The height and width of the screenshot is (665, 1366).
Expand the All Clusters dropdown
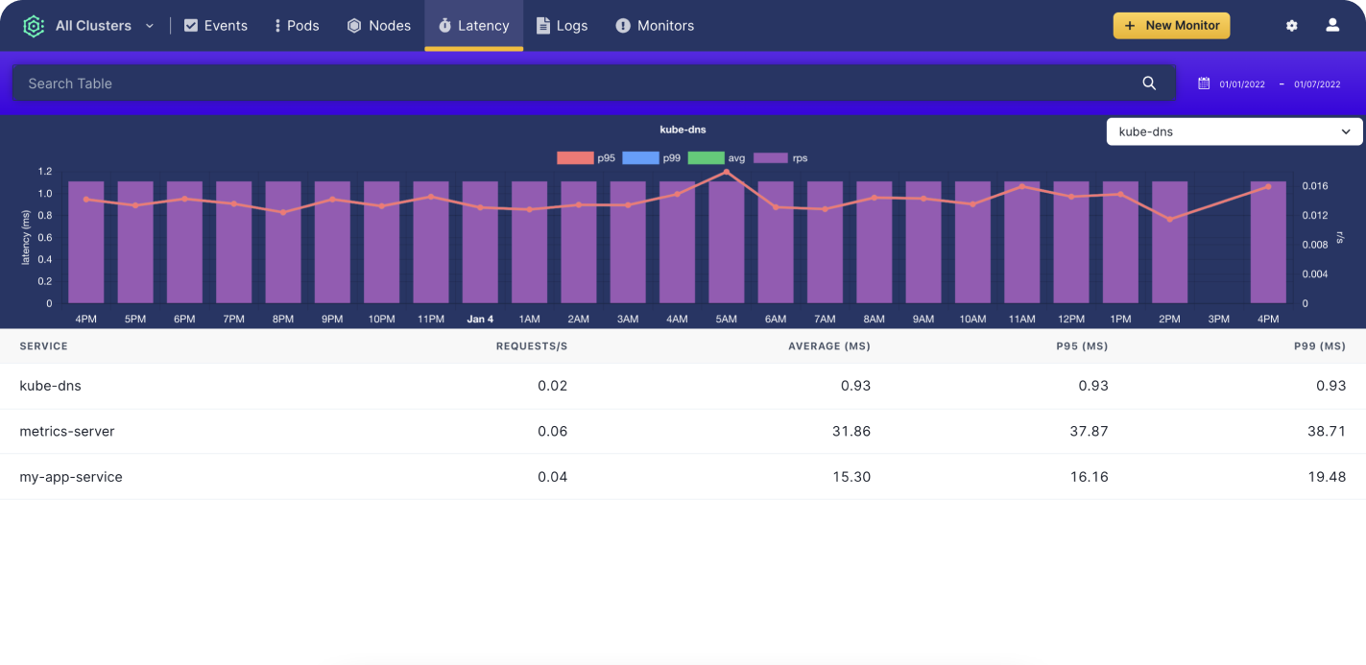coord(104,26)
